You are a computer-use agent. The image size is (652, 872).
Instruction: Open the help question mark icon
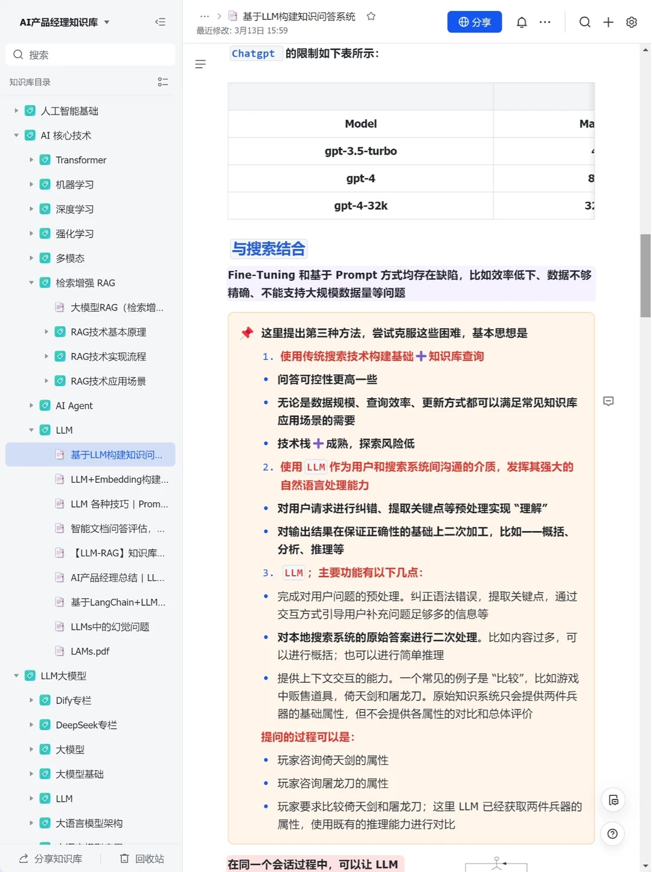click(612, 833)
